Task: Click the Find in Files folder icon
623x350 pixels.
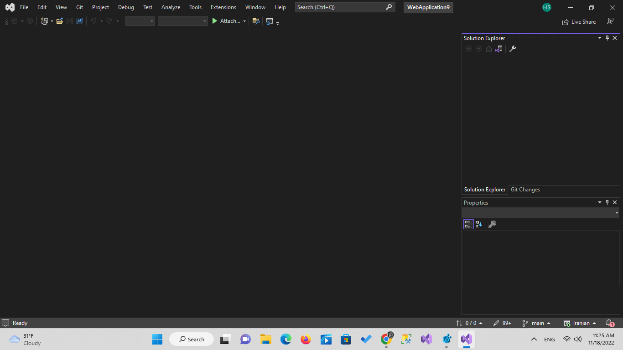Action: (x=256, y=21)
